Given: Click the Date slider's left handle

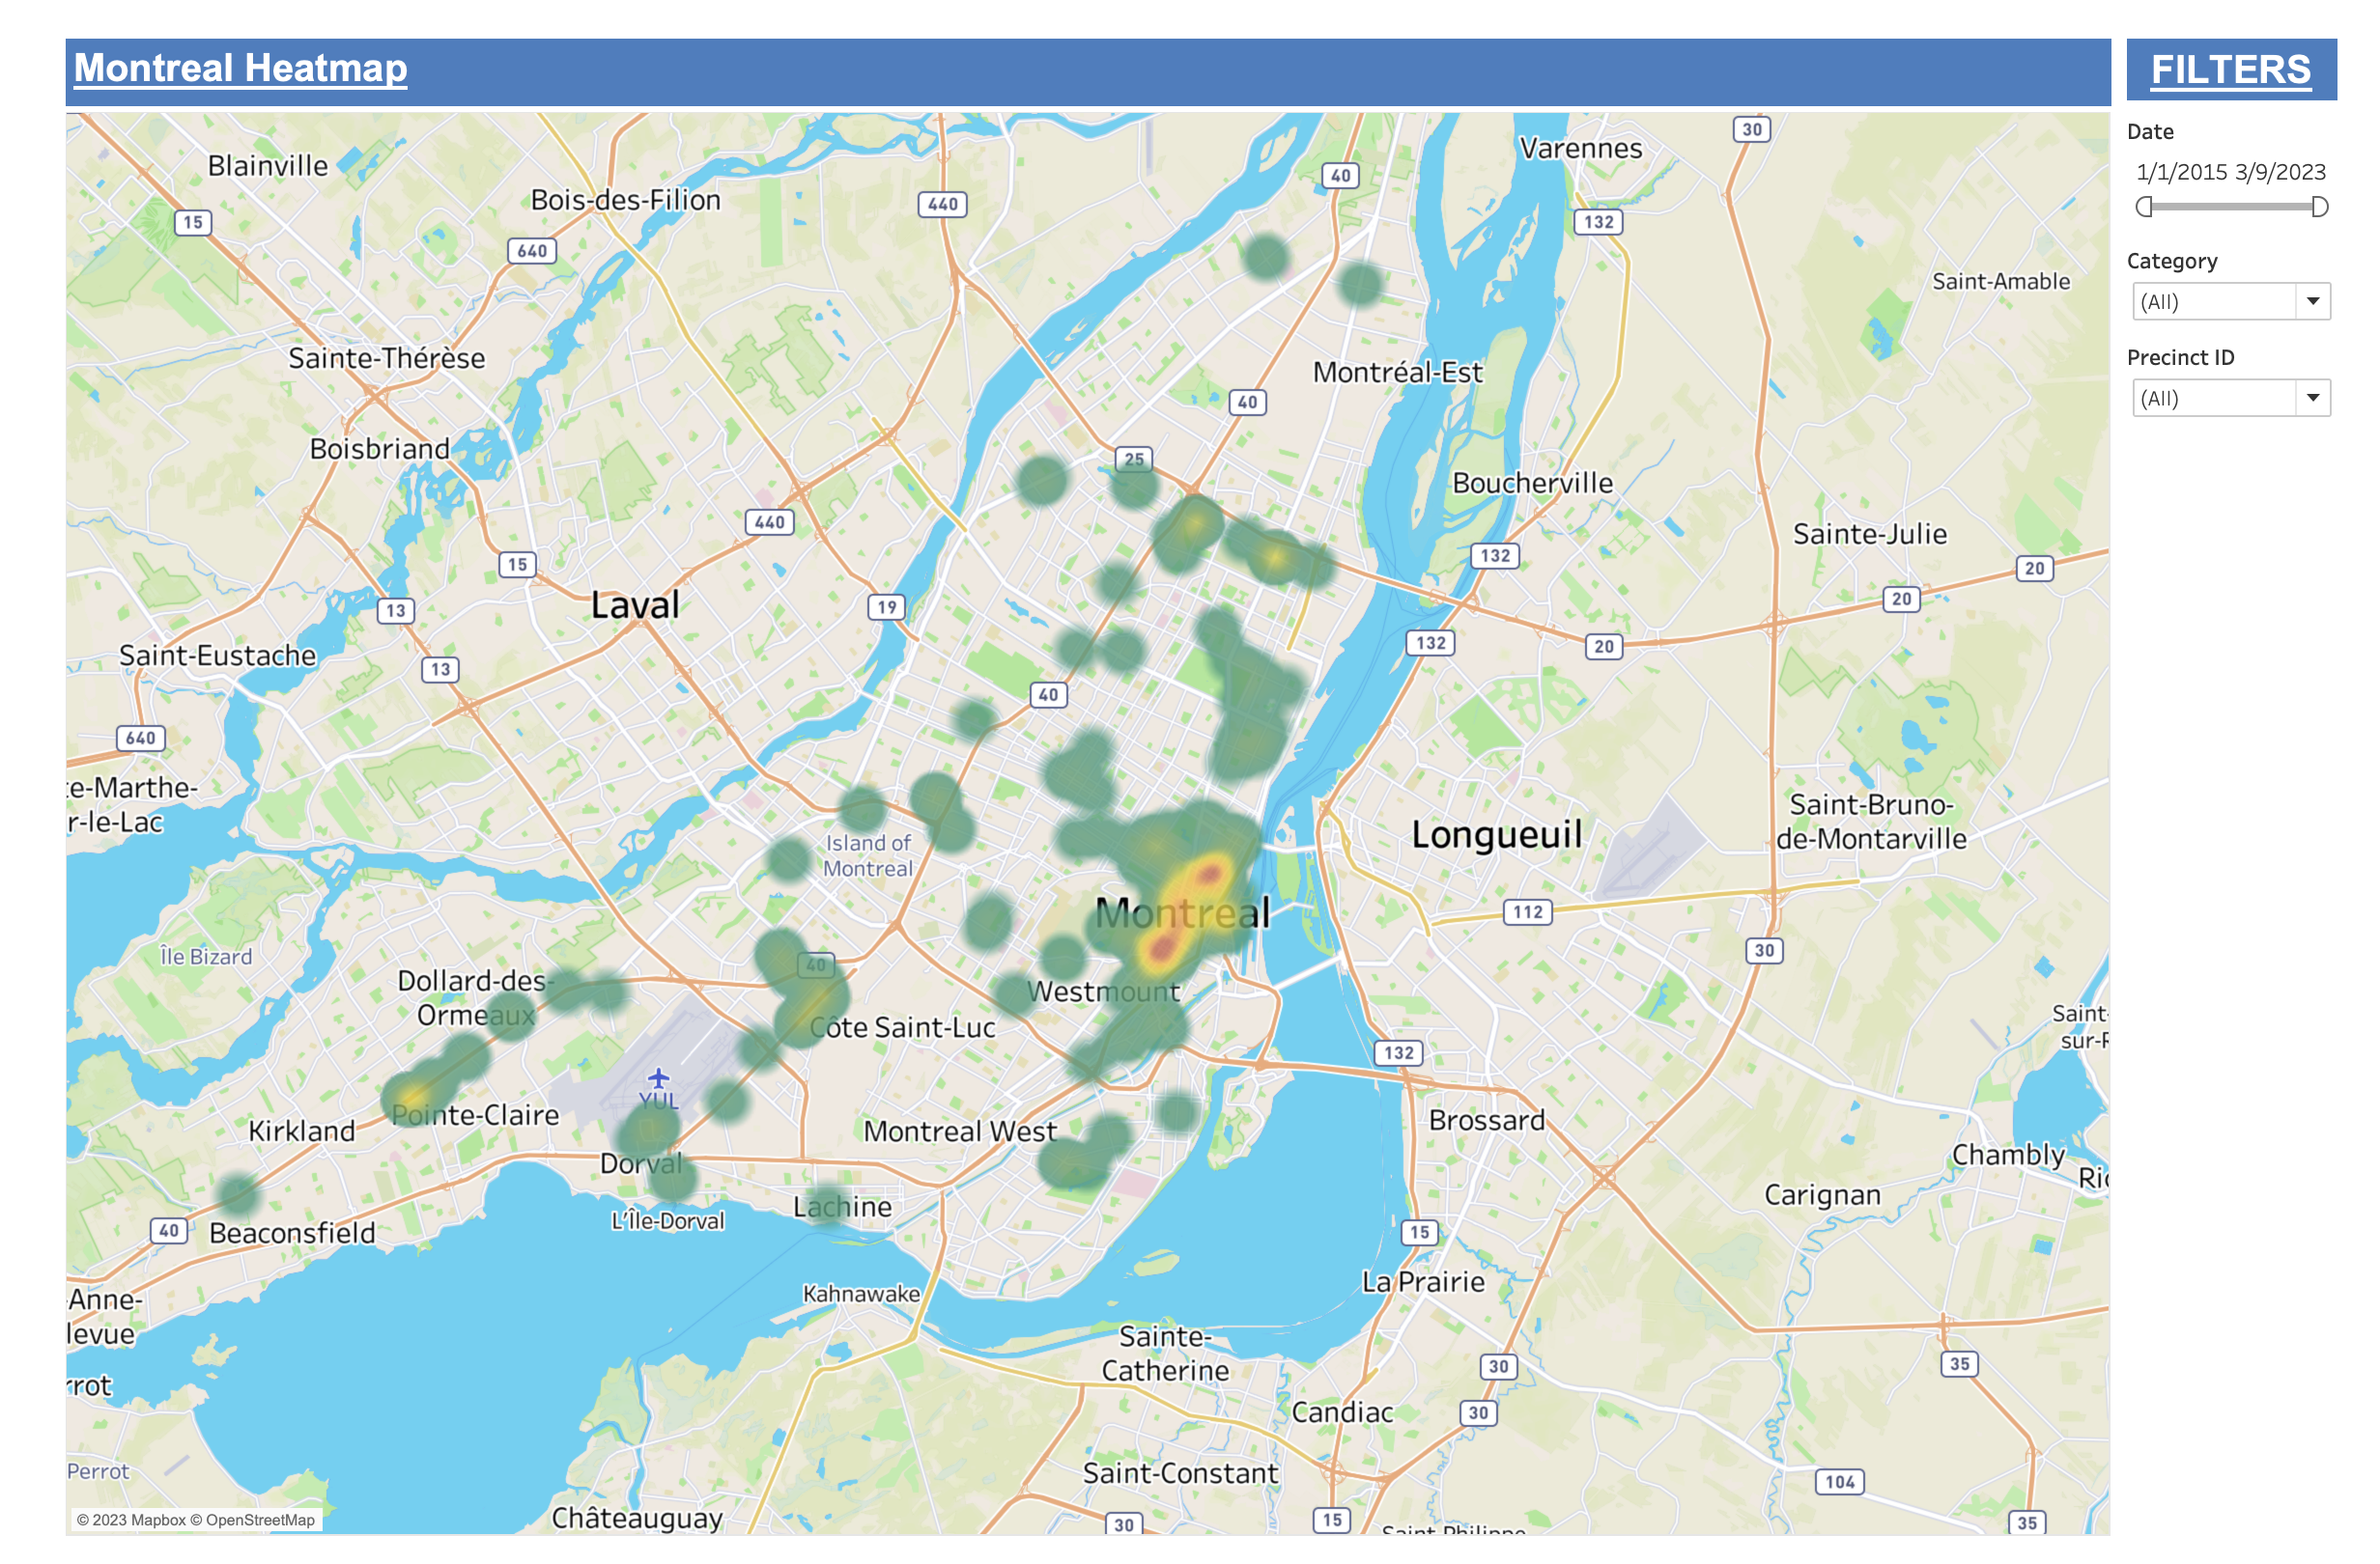Looking at the screenshot, I should [2143, 207].
